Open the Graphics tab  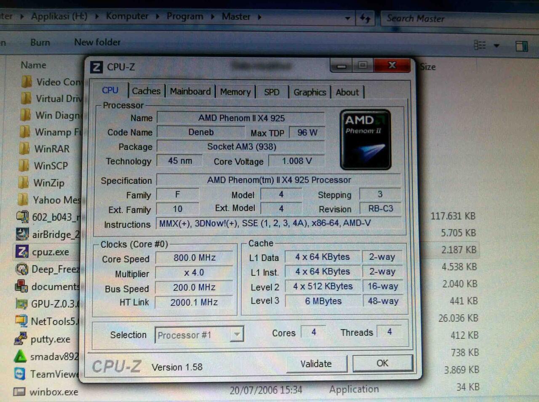(x=310, y=92)
